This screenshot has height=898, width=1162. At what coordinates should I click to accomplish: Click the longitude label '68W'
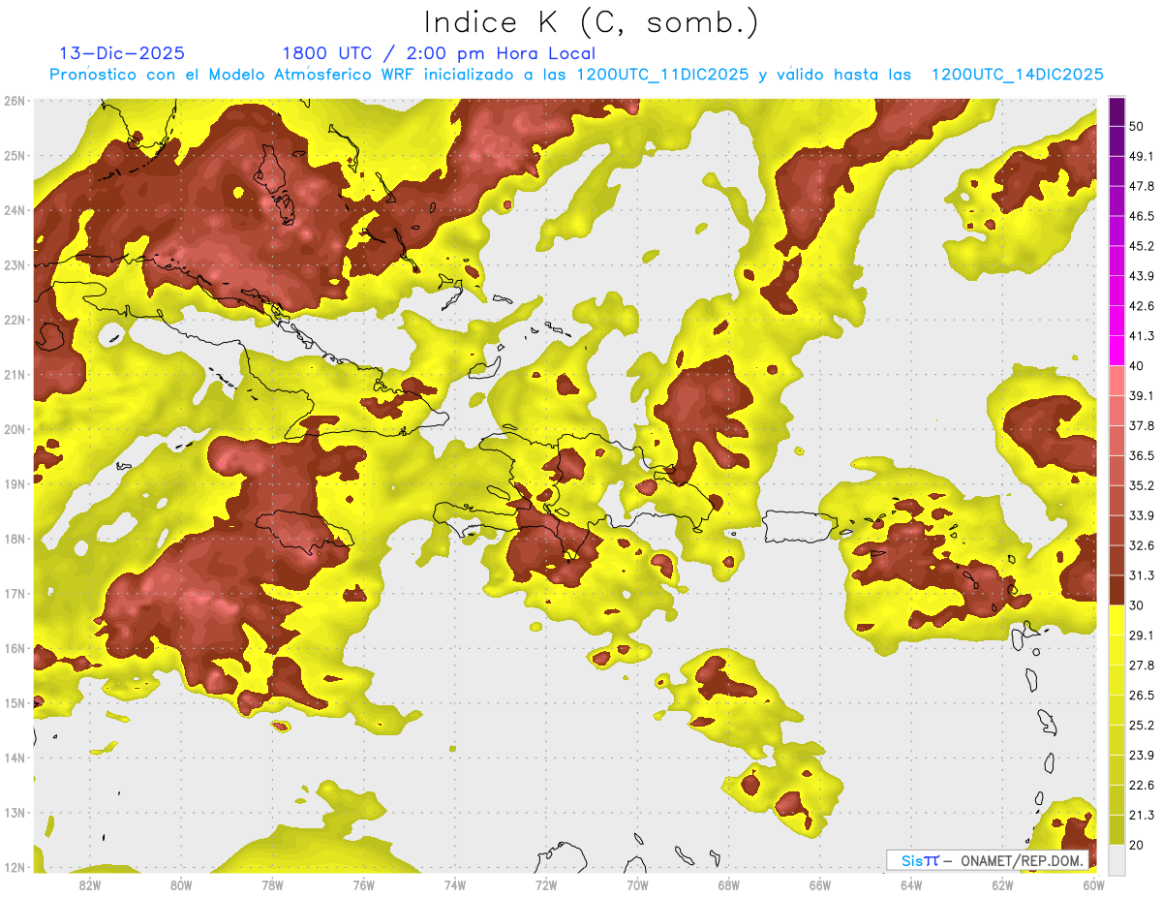[x=728, y=884]
